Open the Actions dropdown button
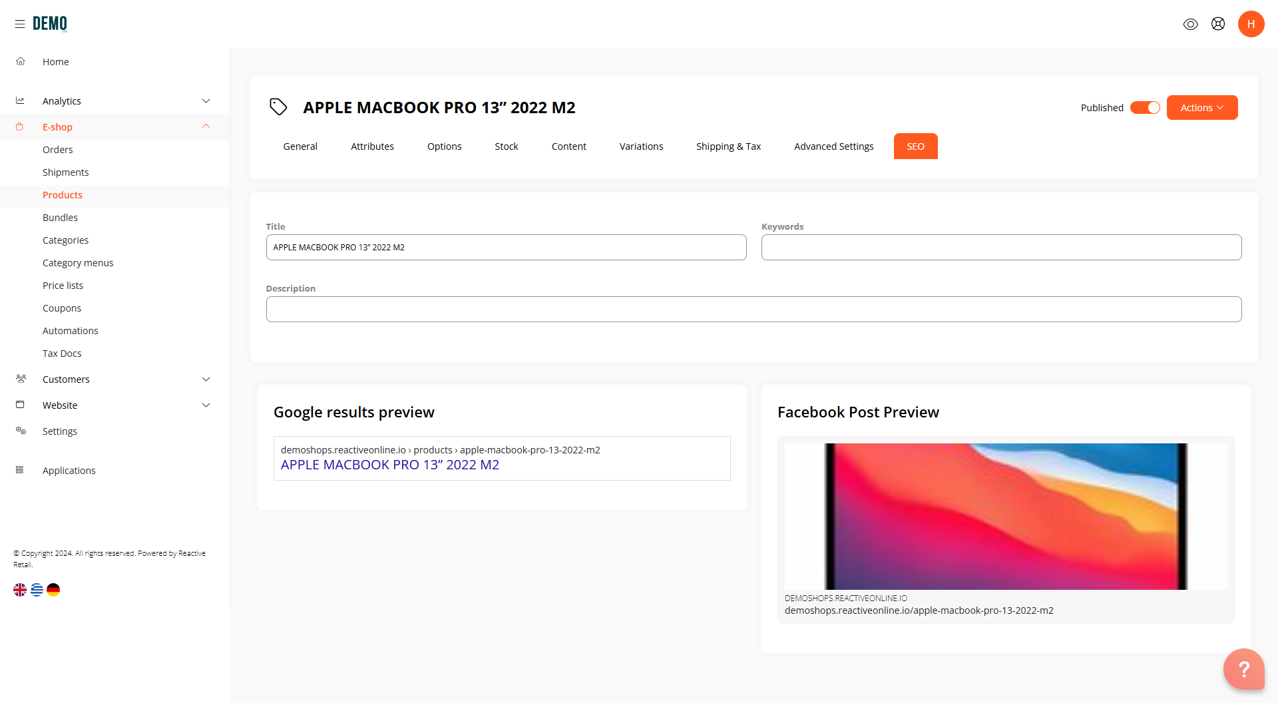Viewport: 1278px width, 703px height. point(1202,108)
